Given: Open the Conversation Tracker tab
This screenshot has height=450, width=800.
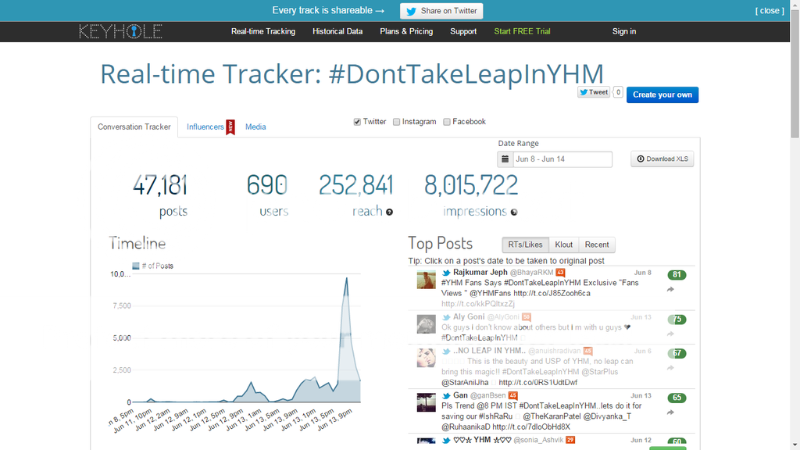Looking at the screenshot, I should [134, 127].
